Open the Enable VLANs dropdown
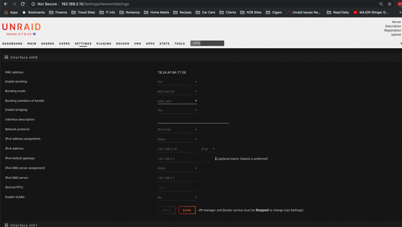Screen dimensions: 402x227 click(x=177, y=197)
